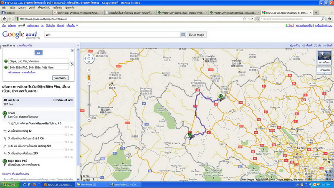Pan map up arrow on navigation wheel
Viewport: 334px width, 188px height.
click(89, 55)
